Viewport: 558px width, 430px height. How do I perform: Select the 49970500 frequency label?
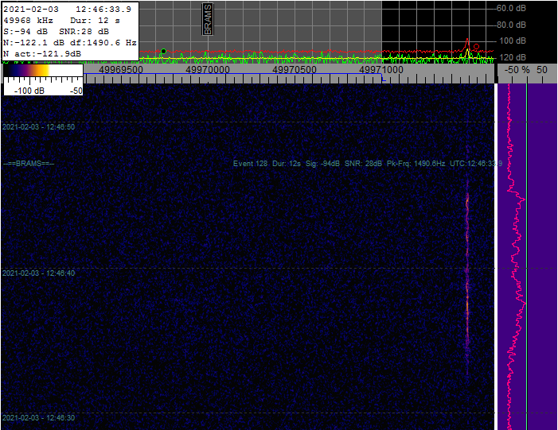[295, 69]
